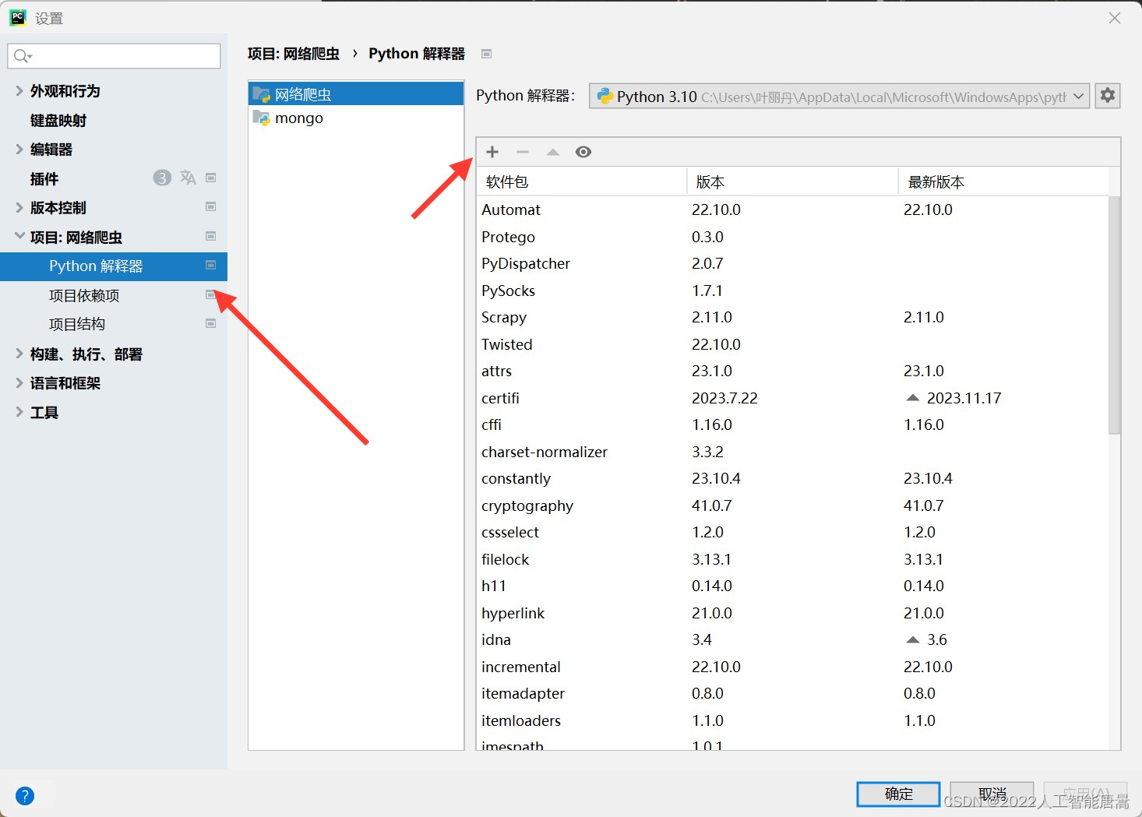Expand the 外观和行为 section
The width and height of the screenshot is (1142, 817).
click(x=19, y=90)
